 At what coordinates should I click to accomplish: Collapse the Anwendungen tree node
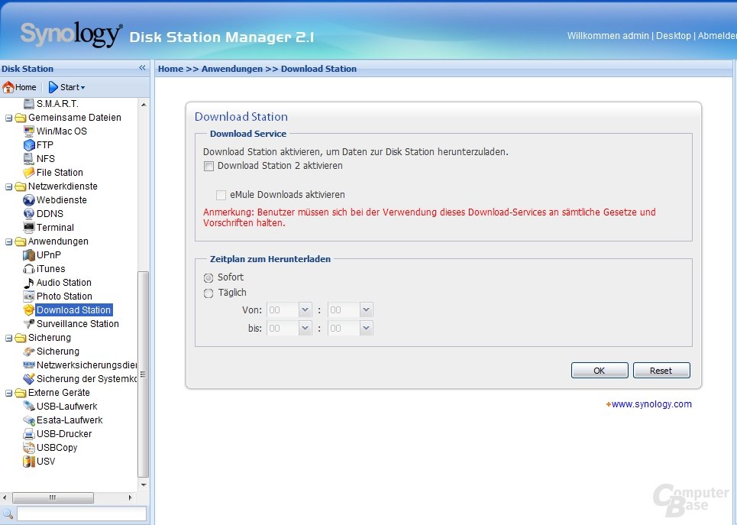point(8,241)
